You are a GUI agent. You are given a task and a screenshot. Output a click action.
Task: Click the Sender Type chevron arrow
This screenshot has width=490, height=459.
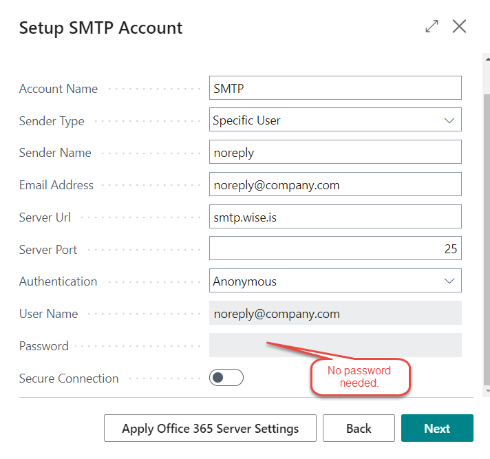click(449, 120)
